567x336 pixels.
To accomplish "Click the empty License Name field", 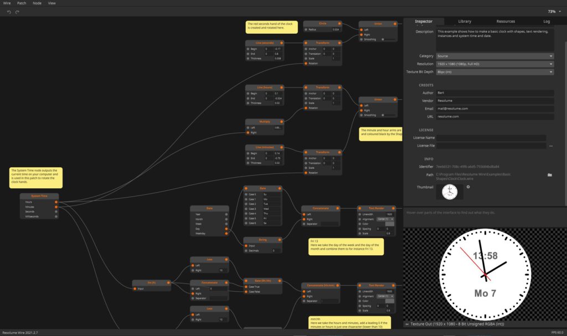I will 491,138.
